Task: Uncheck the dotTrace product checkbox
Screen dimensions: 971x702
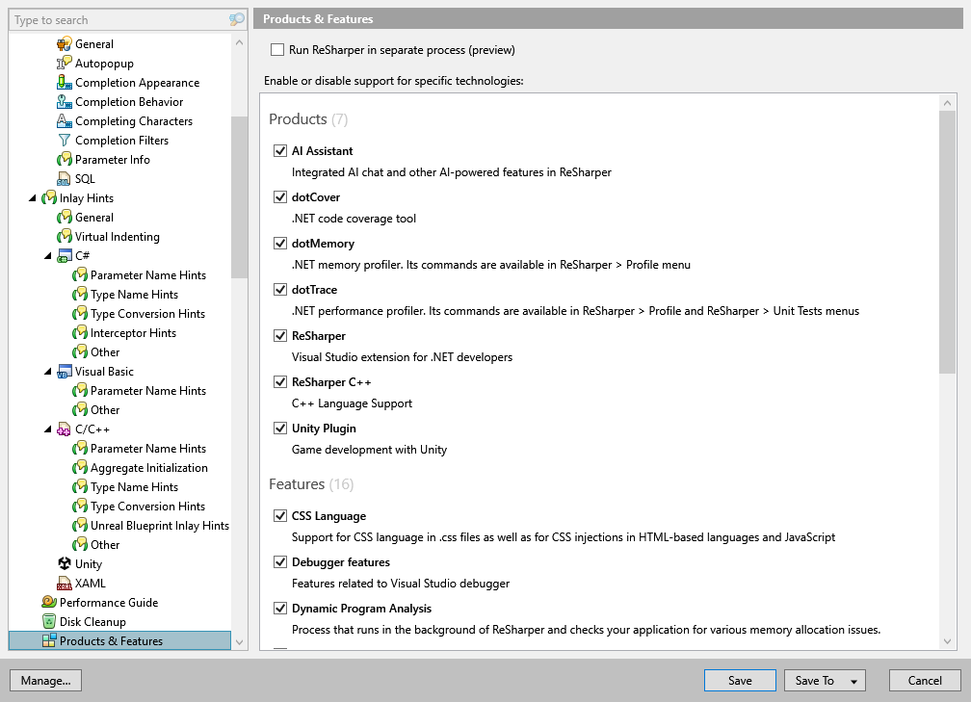Action: [280, 289]
